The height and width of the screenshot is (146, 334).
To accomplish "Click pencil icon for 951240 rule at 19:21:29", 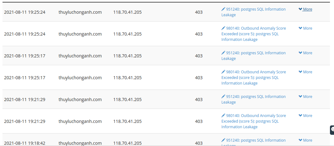I will 223,96.
